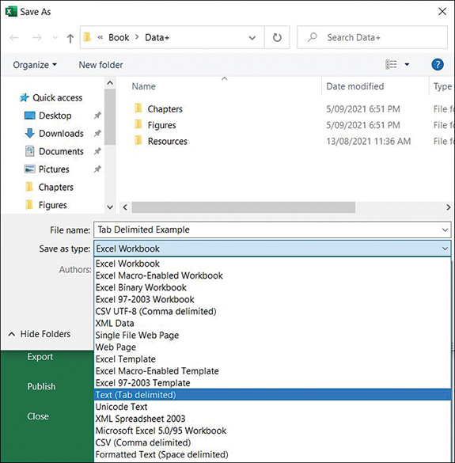
Task: Choose CSV (Comma delimited) file type
Action: tap(272, 442)
